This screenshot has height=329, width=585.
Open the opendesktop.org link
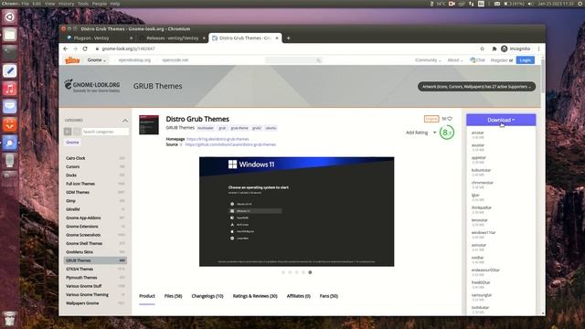[x=134, y=60]
